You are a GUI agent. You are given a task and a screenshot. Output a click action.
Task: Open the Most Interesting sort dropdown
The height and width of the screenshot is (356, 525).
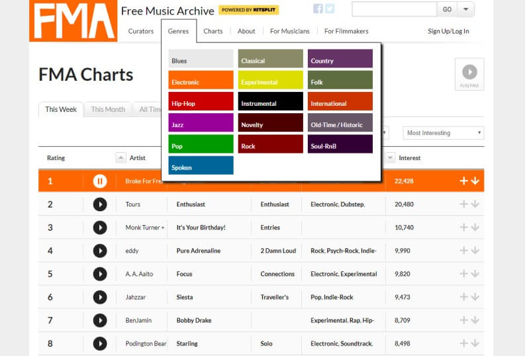click(x=444, y=133)
